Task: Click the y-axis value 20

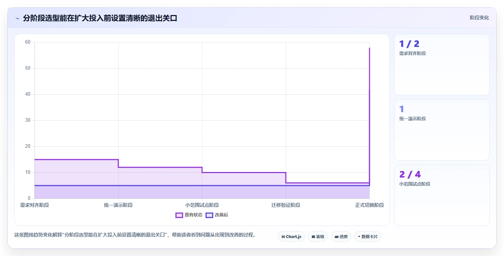Action: (x=28, y=146)
